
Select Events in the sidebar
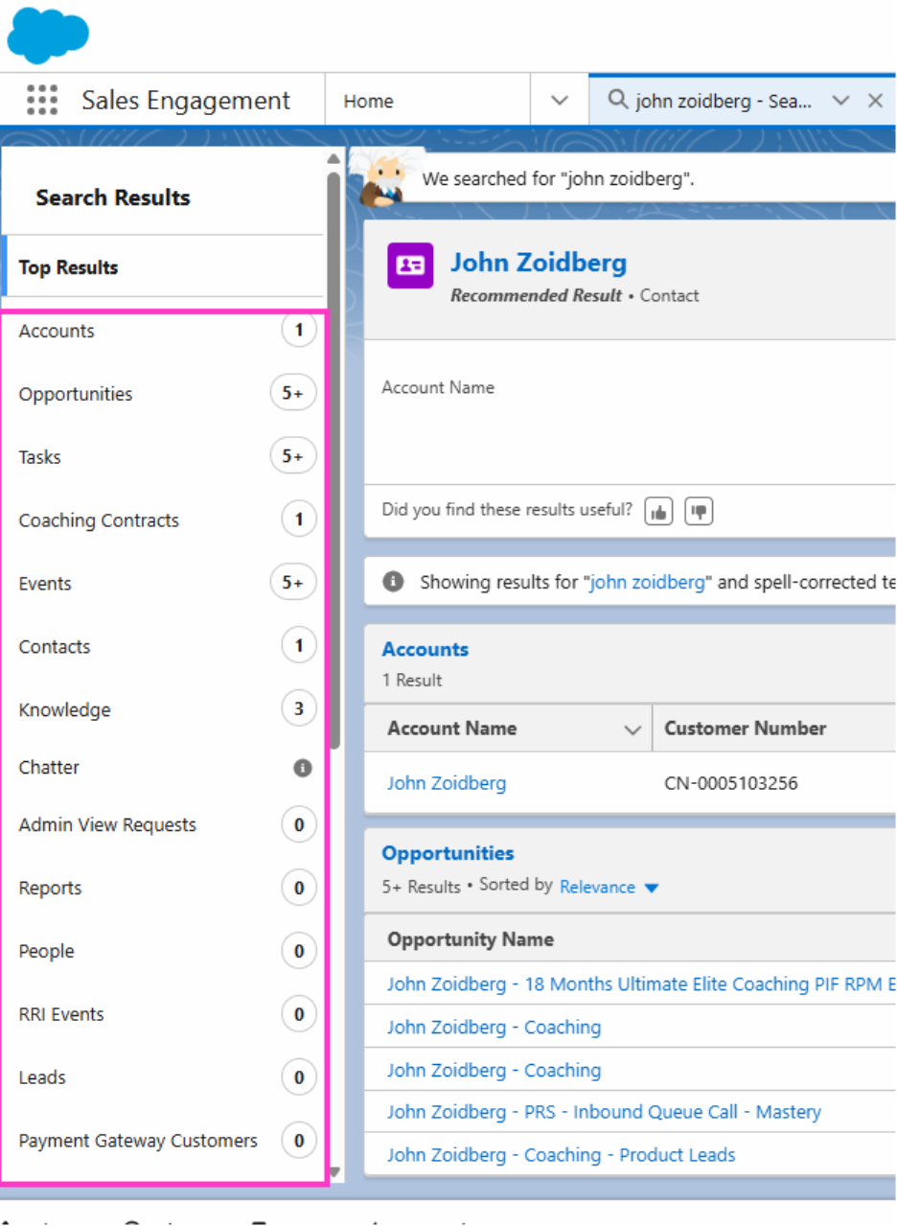click(163, 583)
